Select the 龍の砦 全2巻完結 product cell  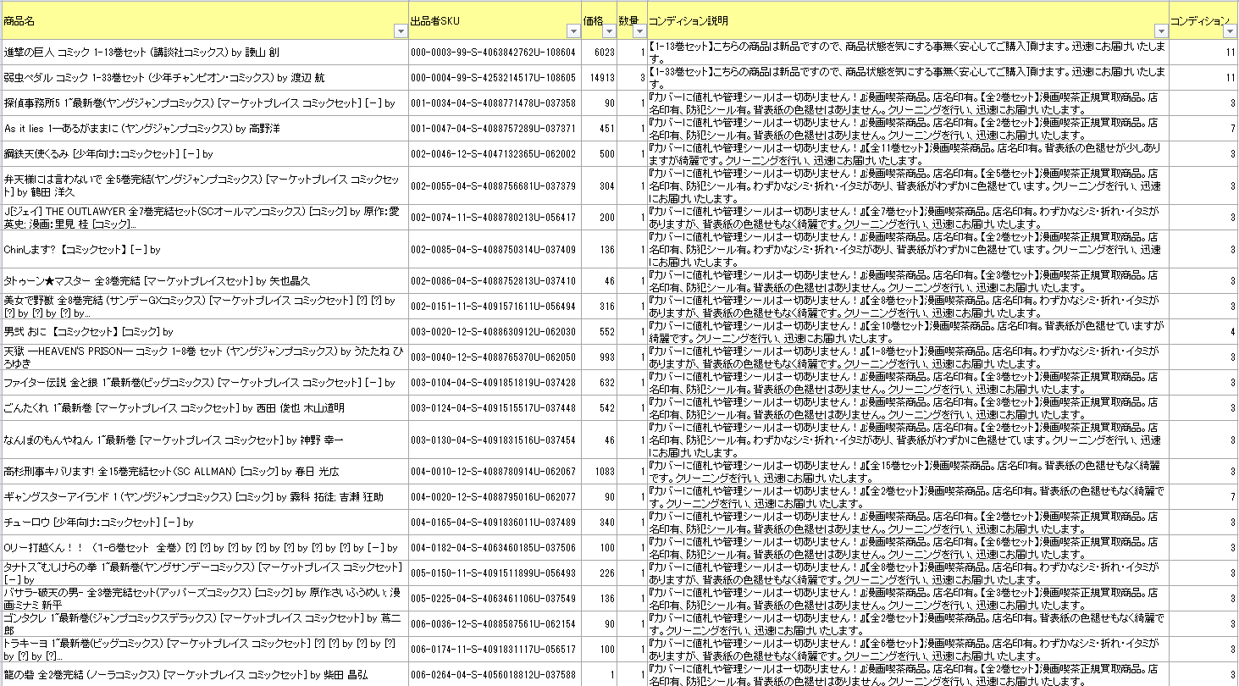point(204,675)
